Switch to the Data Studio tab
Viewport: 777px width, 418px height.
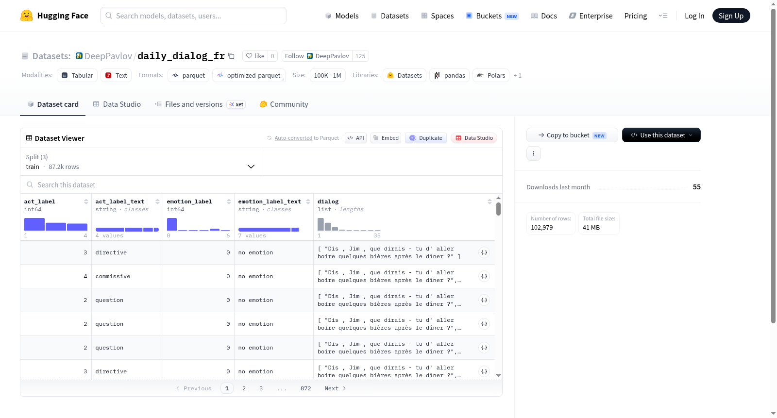(117, 104)
